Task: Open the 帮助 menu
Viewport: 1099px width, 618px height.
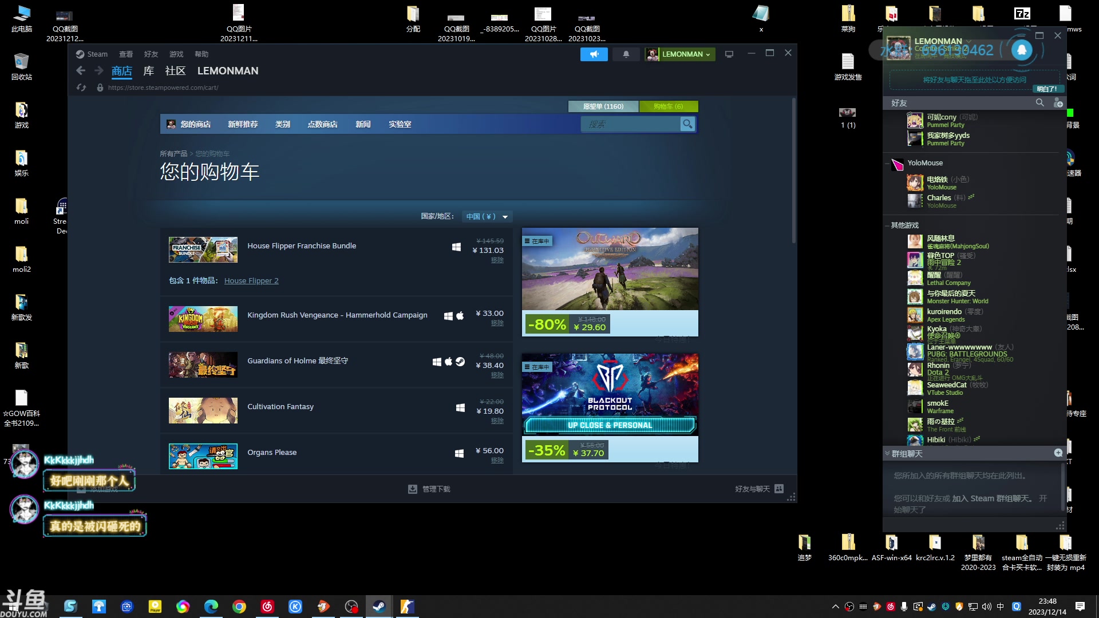Action: coord(201,54)
